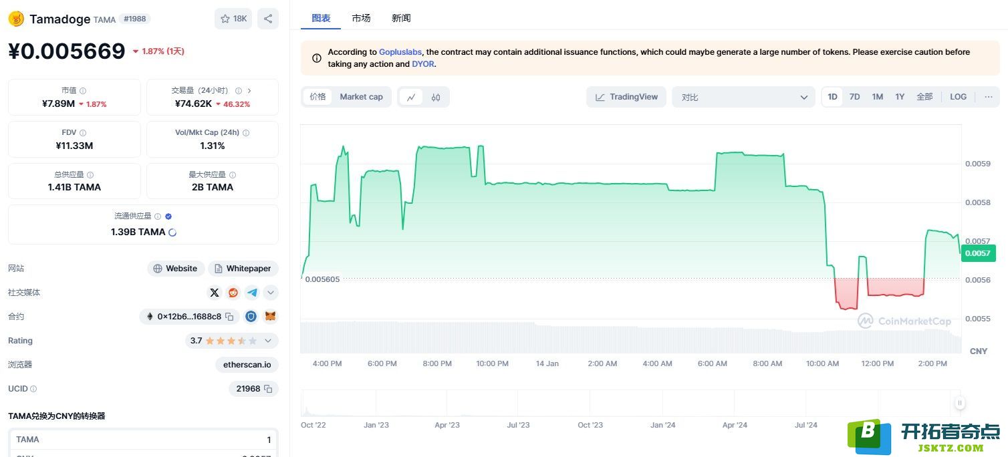This screenshot has height=457, width=1008.
Task: Click the 2B TAMA max supply value
Action: 213,187
